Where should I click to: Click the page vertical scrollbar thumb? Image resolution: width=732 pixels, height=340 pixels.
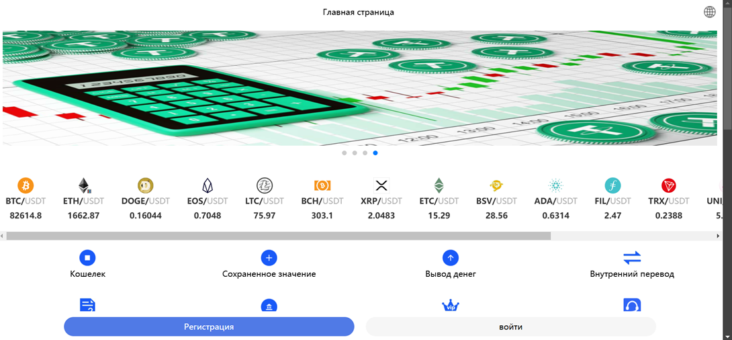pyautogui.click(x=727, y=68)
